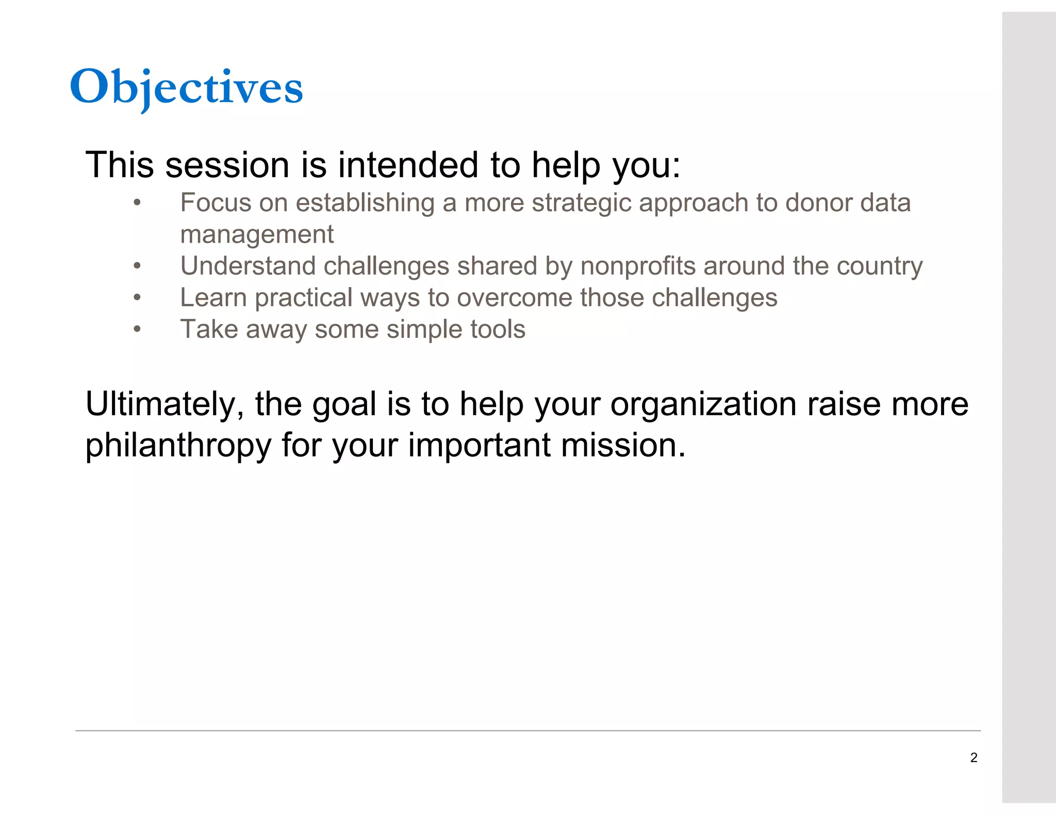The height and width of the screenshot is (815, 1056).
Task: Click the gray vertical bar at right edge
Action: [1029, 407]
